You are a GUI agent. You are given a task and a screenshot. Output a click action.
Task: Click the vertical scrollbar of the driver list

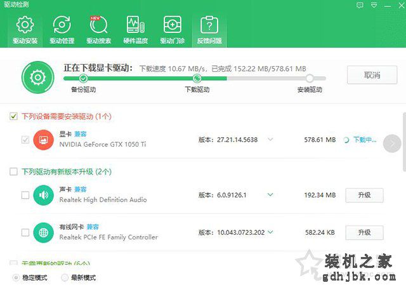coord(404,142)
